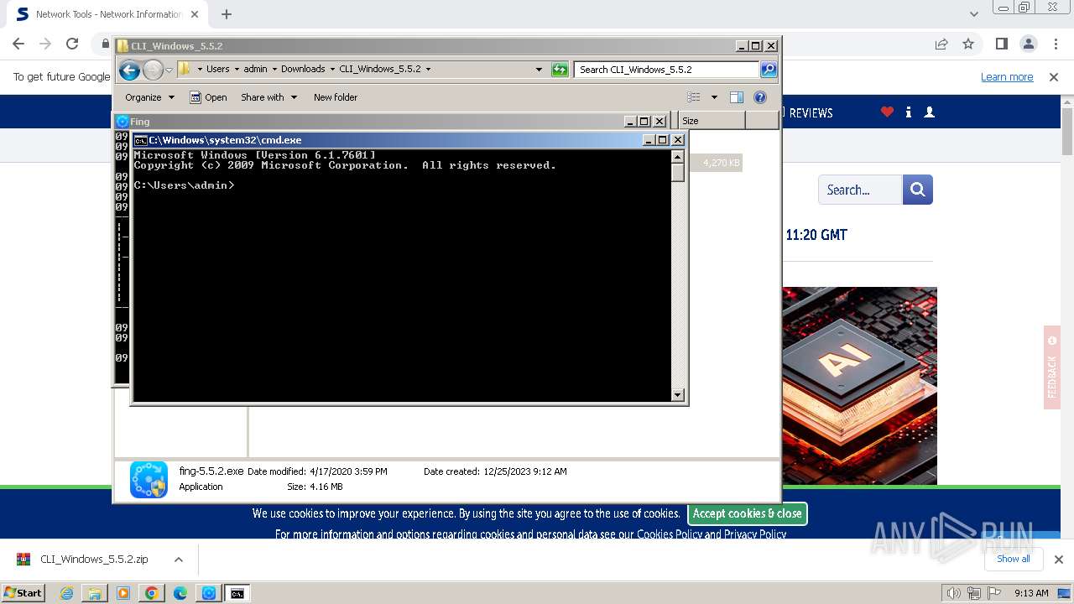Click the Downloads breadcrumb in address bar
The width and height of the screenshot is (1074, 604).
(x=303, y=69)
